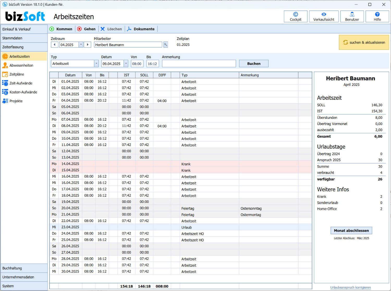391x291 pixels.
Task: Click the Gehen clock-out toolbar button
Action: pos(87,29)
